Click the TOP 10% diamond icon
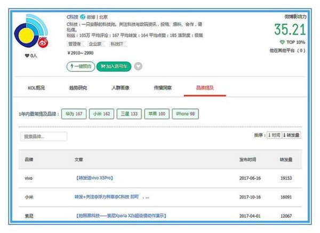The height and width of the screenshot is (233, 320). coord(282,42)
